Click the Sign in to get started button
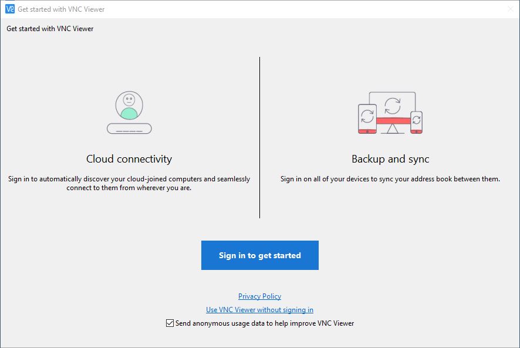Screen dimensions: 520x348 click(259, 255)
